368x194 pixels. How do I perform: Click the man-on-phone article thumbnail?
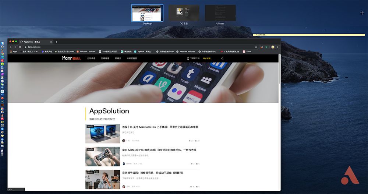tap(103, 179)
